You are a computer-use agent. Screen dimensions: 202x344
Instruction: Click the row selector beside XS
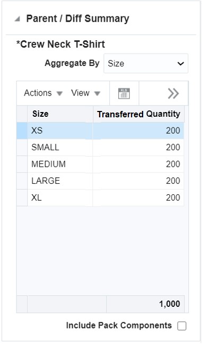[x=22, y=131]
